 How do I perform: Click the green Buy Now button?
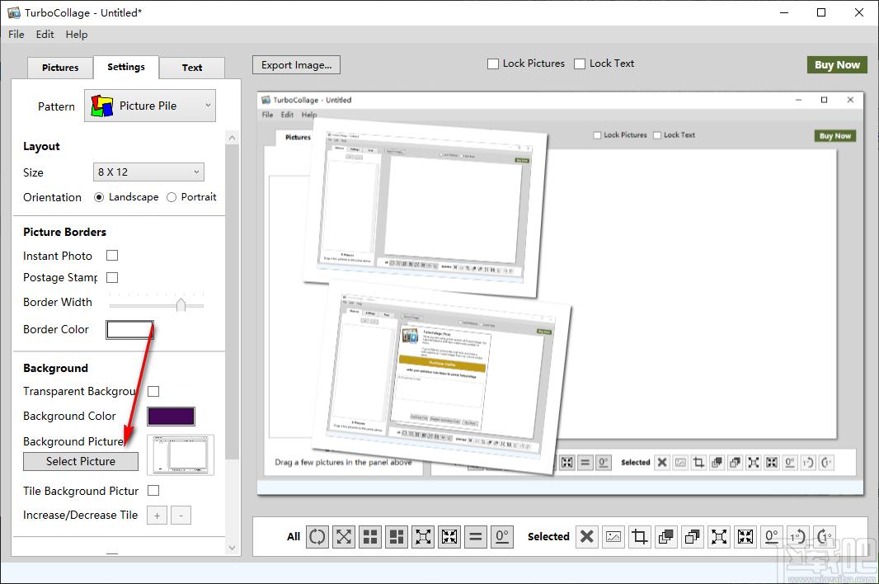[837, 65]
